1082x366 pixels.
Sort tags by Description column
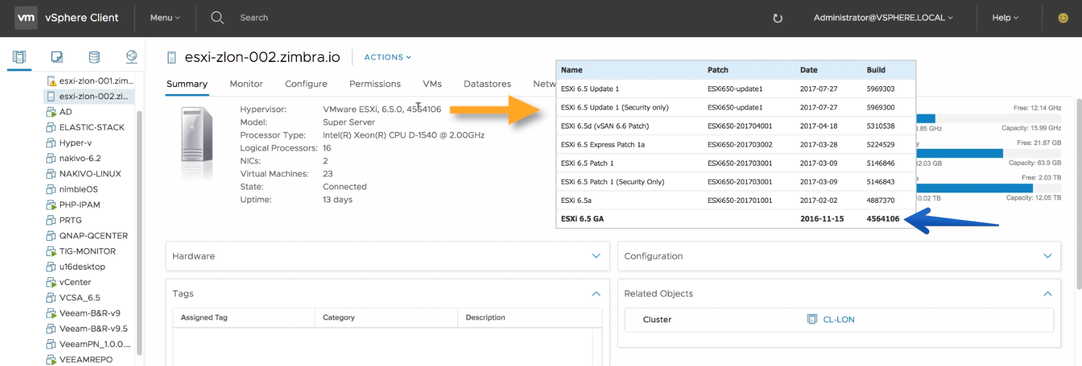tap(529, 318)
